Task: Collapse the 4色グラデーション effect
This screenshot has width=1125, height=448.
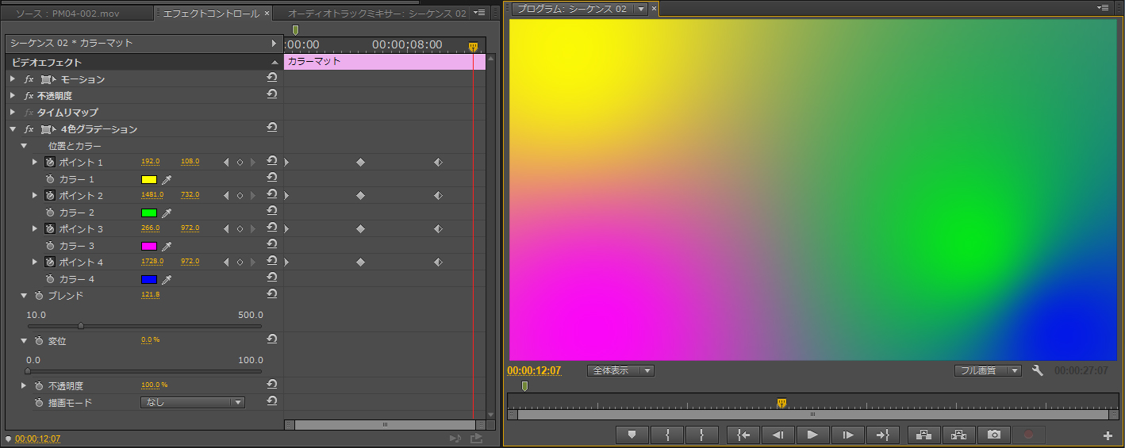Action: (13, 129)
